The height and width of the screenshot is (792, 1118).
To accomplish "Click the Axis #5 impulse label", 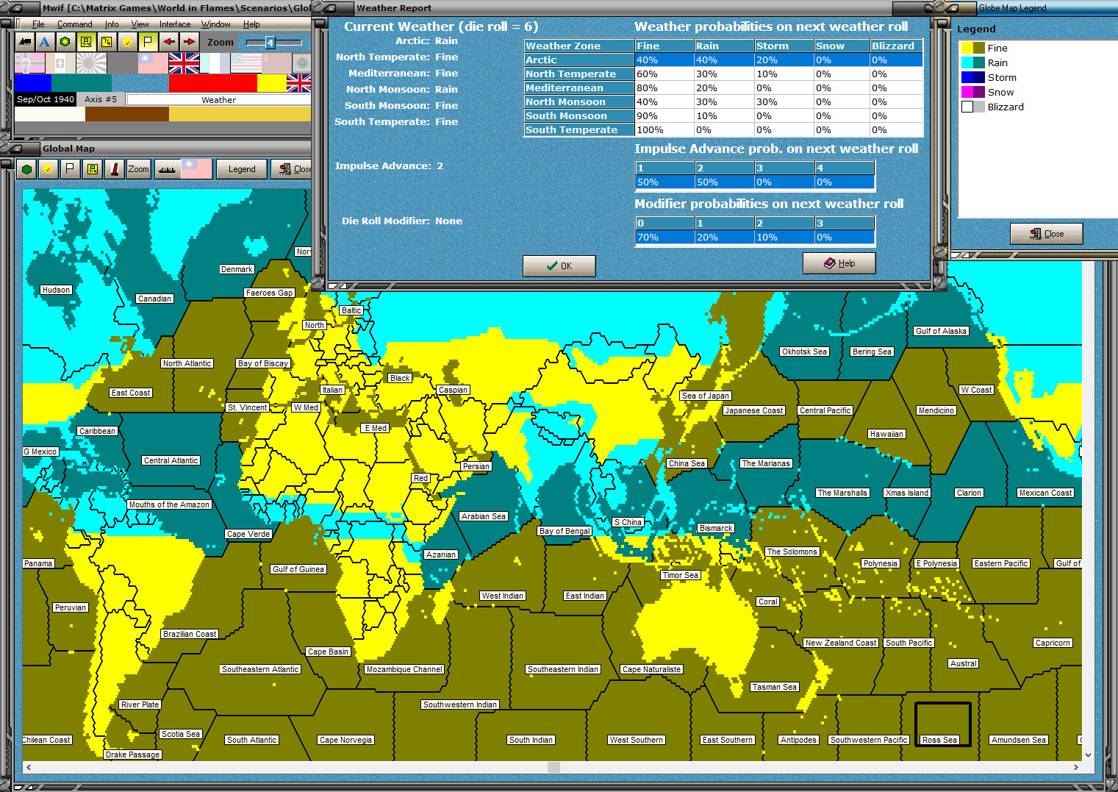I will [x=101, y=99].
